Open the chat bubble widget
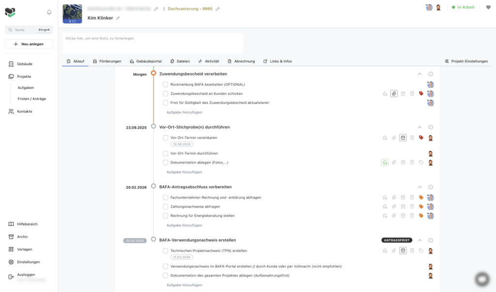496x292 pixels. coord(482,279)
